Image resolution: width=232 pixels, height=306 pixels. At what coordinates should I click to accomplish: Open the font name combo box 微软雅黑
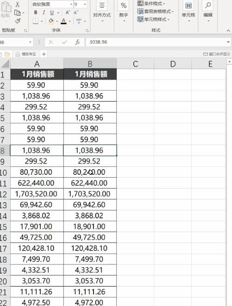coord(52,4)
